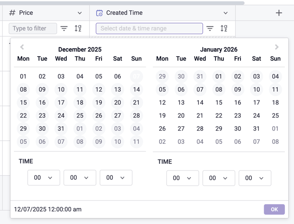Open the Created Time column dropdown
The image size is (294, 224).
(226, 13)
